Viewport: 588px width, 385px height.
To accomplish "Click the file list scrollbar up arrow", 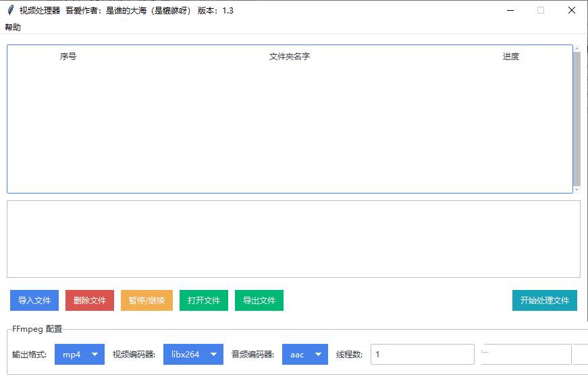I will [x=577, y=48].
